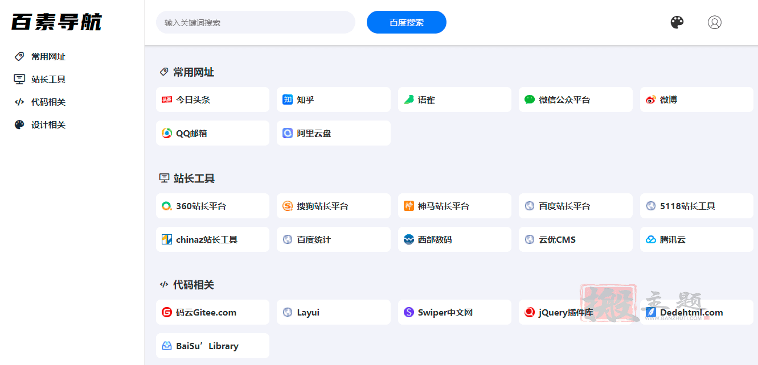Screen dimensions: 758x365
Task: Open the 西部数码 link
Action: point(454,239)
